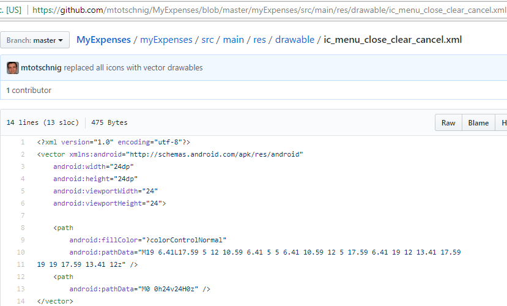Click pathData "M0 0h24v24H0z" line
This screenshot has height=306, width=507.
139,289
